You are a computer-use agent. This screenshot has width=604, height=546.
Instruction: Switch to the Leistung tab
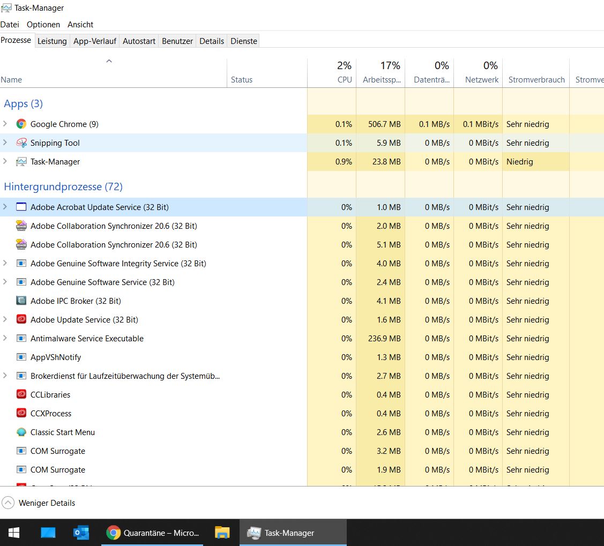[x=52, y=41]
